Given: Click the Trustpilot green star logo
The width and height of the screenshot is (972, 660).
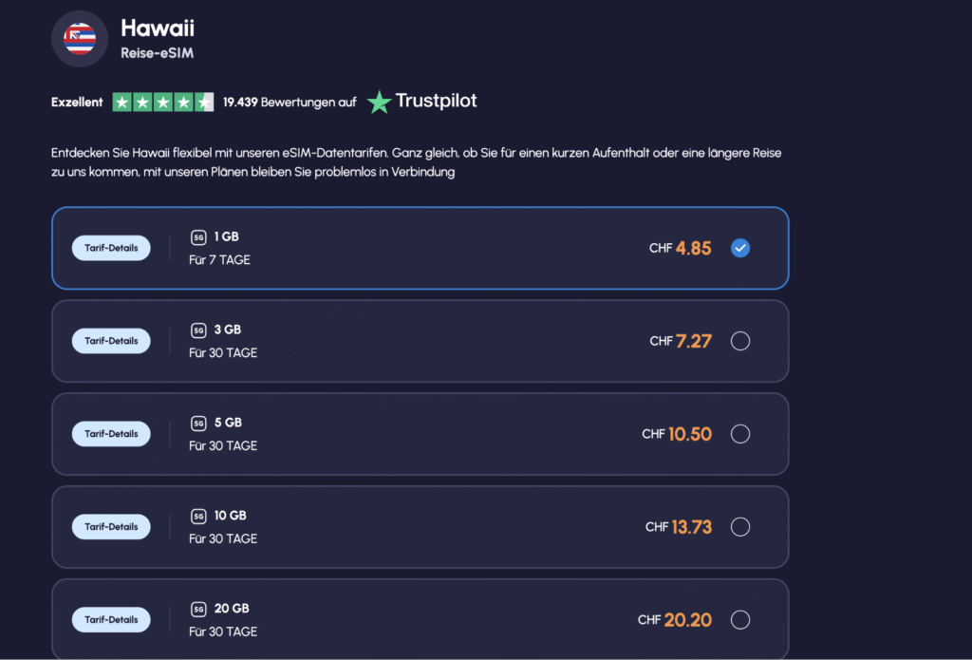Looking at the screenshot, I should 380,102.
